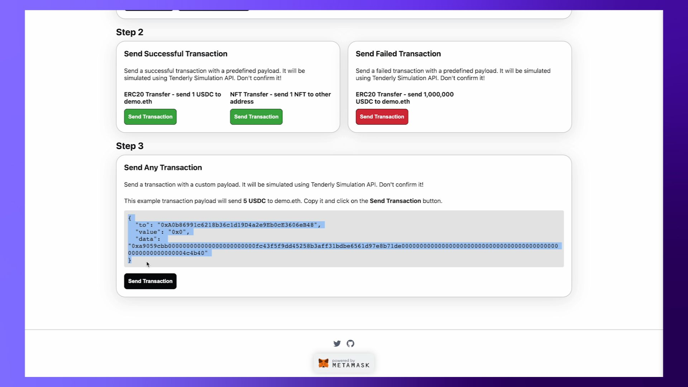The image size is (688, 387).
Task: Click the 'Send Any Transaction' card title
Action: [163, 167]
